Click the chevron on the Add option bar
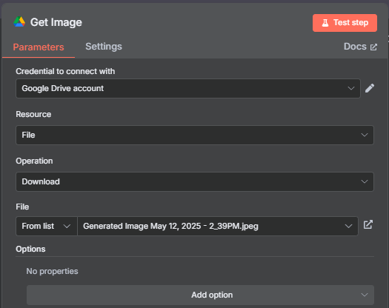389x308 pixels. coord(365,295)
